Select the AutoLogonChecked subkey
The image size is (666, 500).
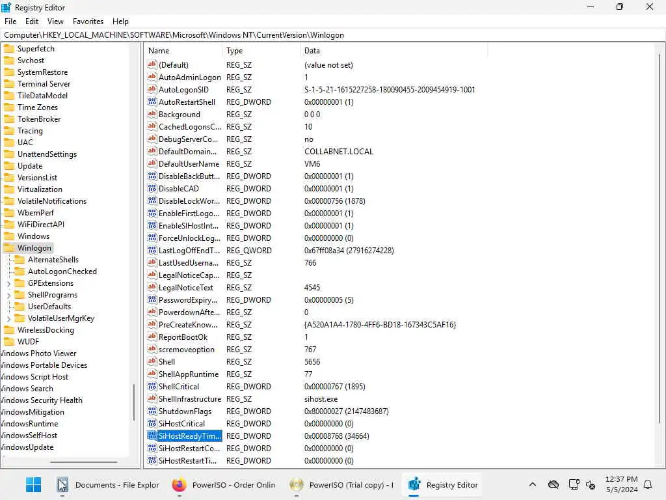coord(62,271)
